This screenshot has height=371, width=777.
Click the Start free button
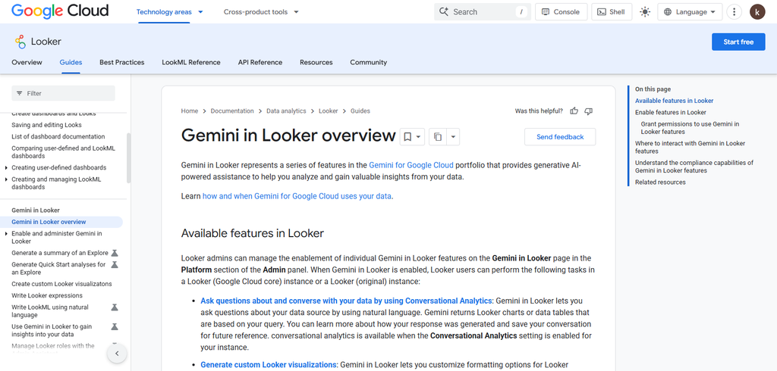(738, 42)
